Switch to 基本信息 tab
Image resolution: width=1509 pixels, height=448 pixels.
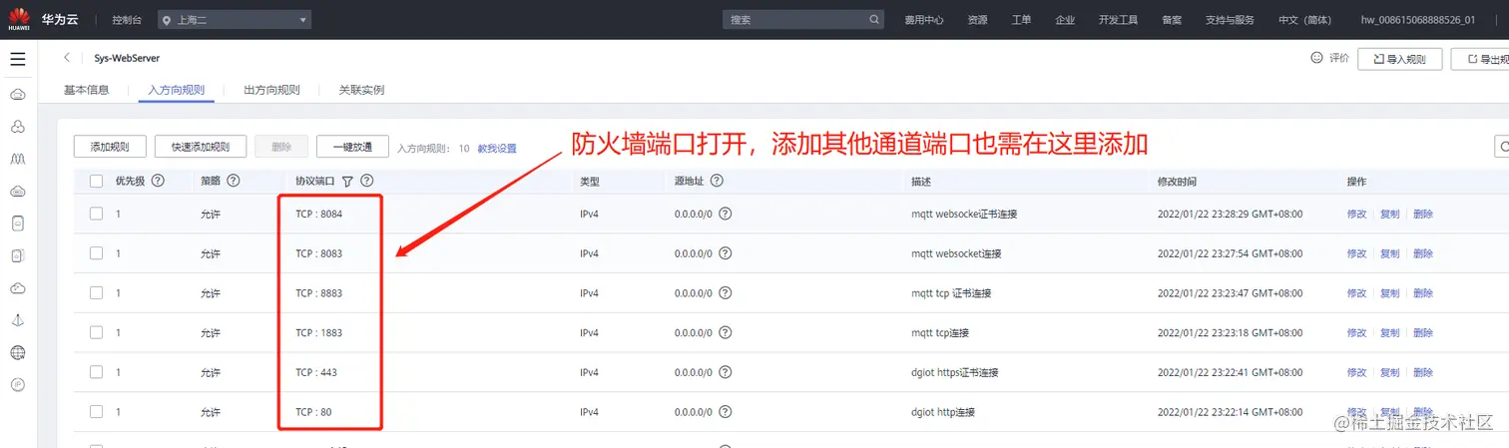(x=87, y=90)
